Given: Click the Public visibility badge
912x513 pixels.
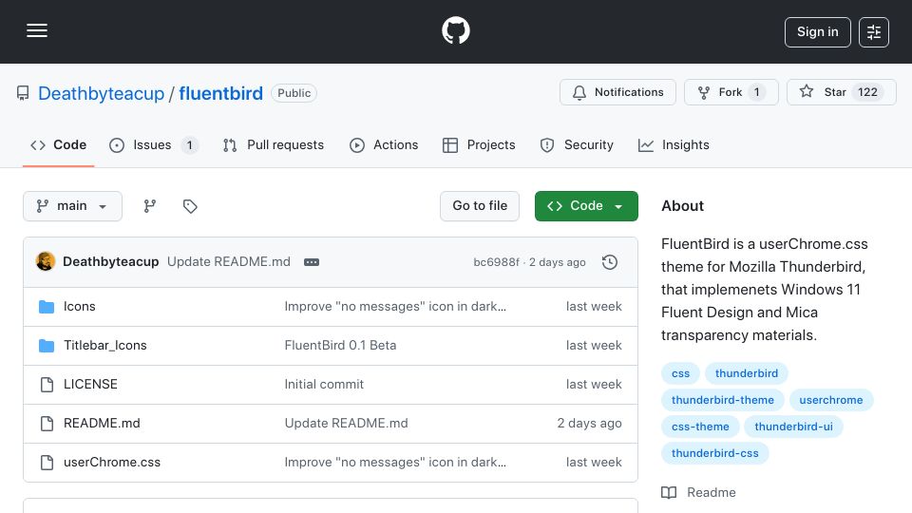Looking at the screenshot, I should [294, 93].
